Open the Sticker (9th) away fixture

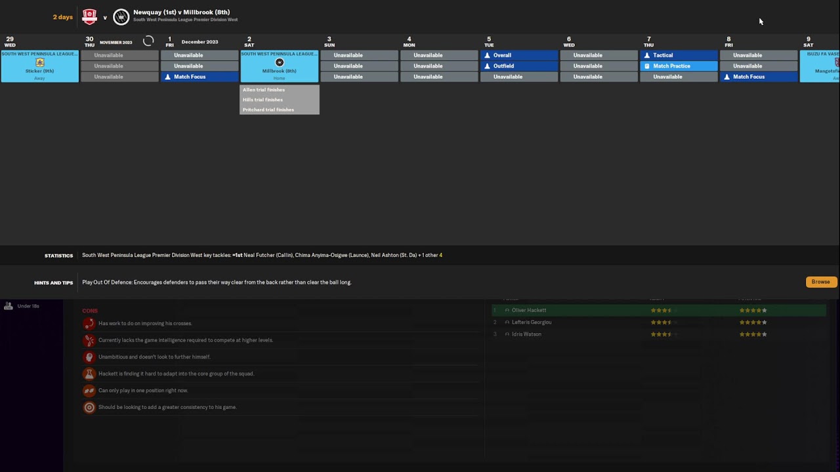[39, 66]
